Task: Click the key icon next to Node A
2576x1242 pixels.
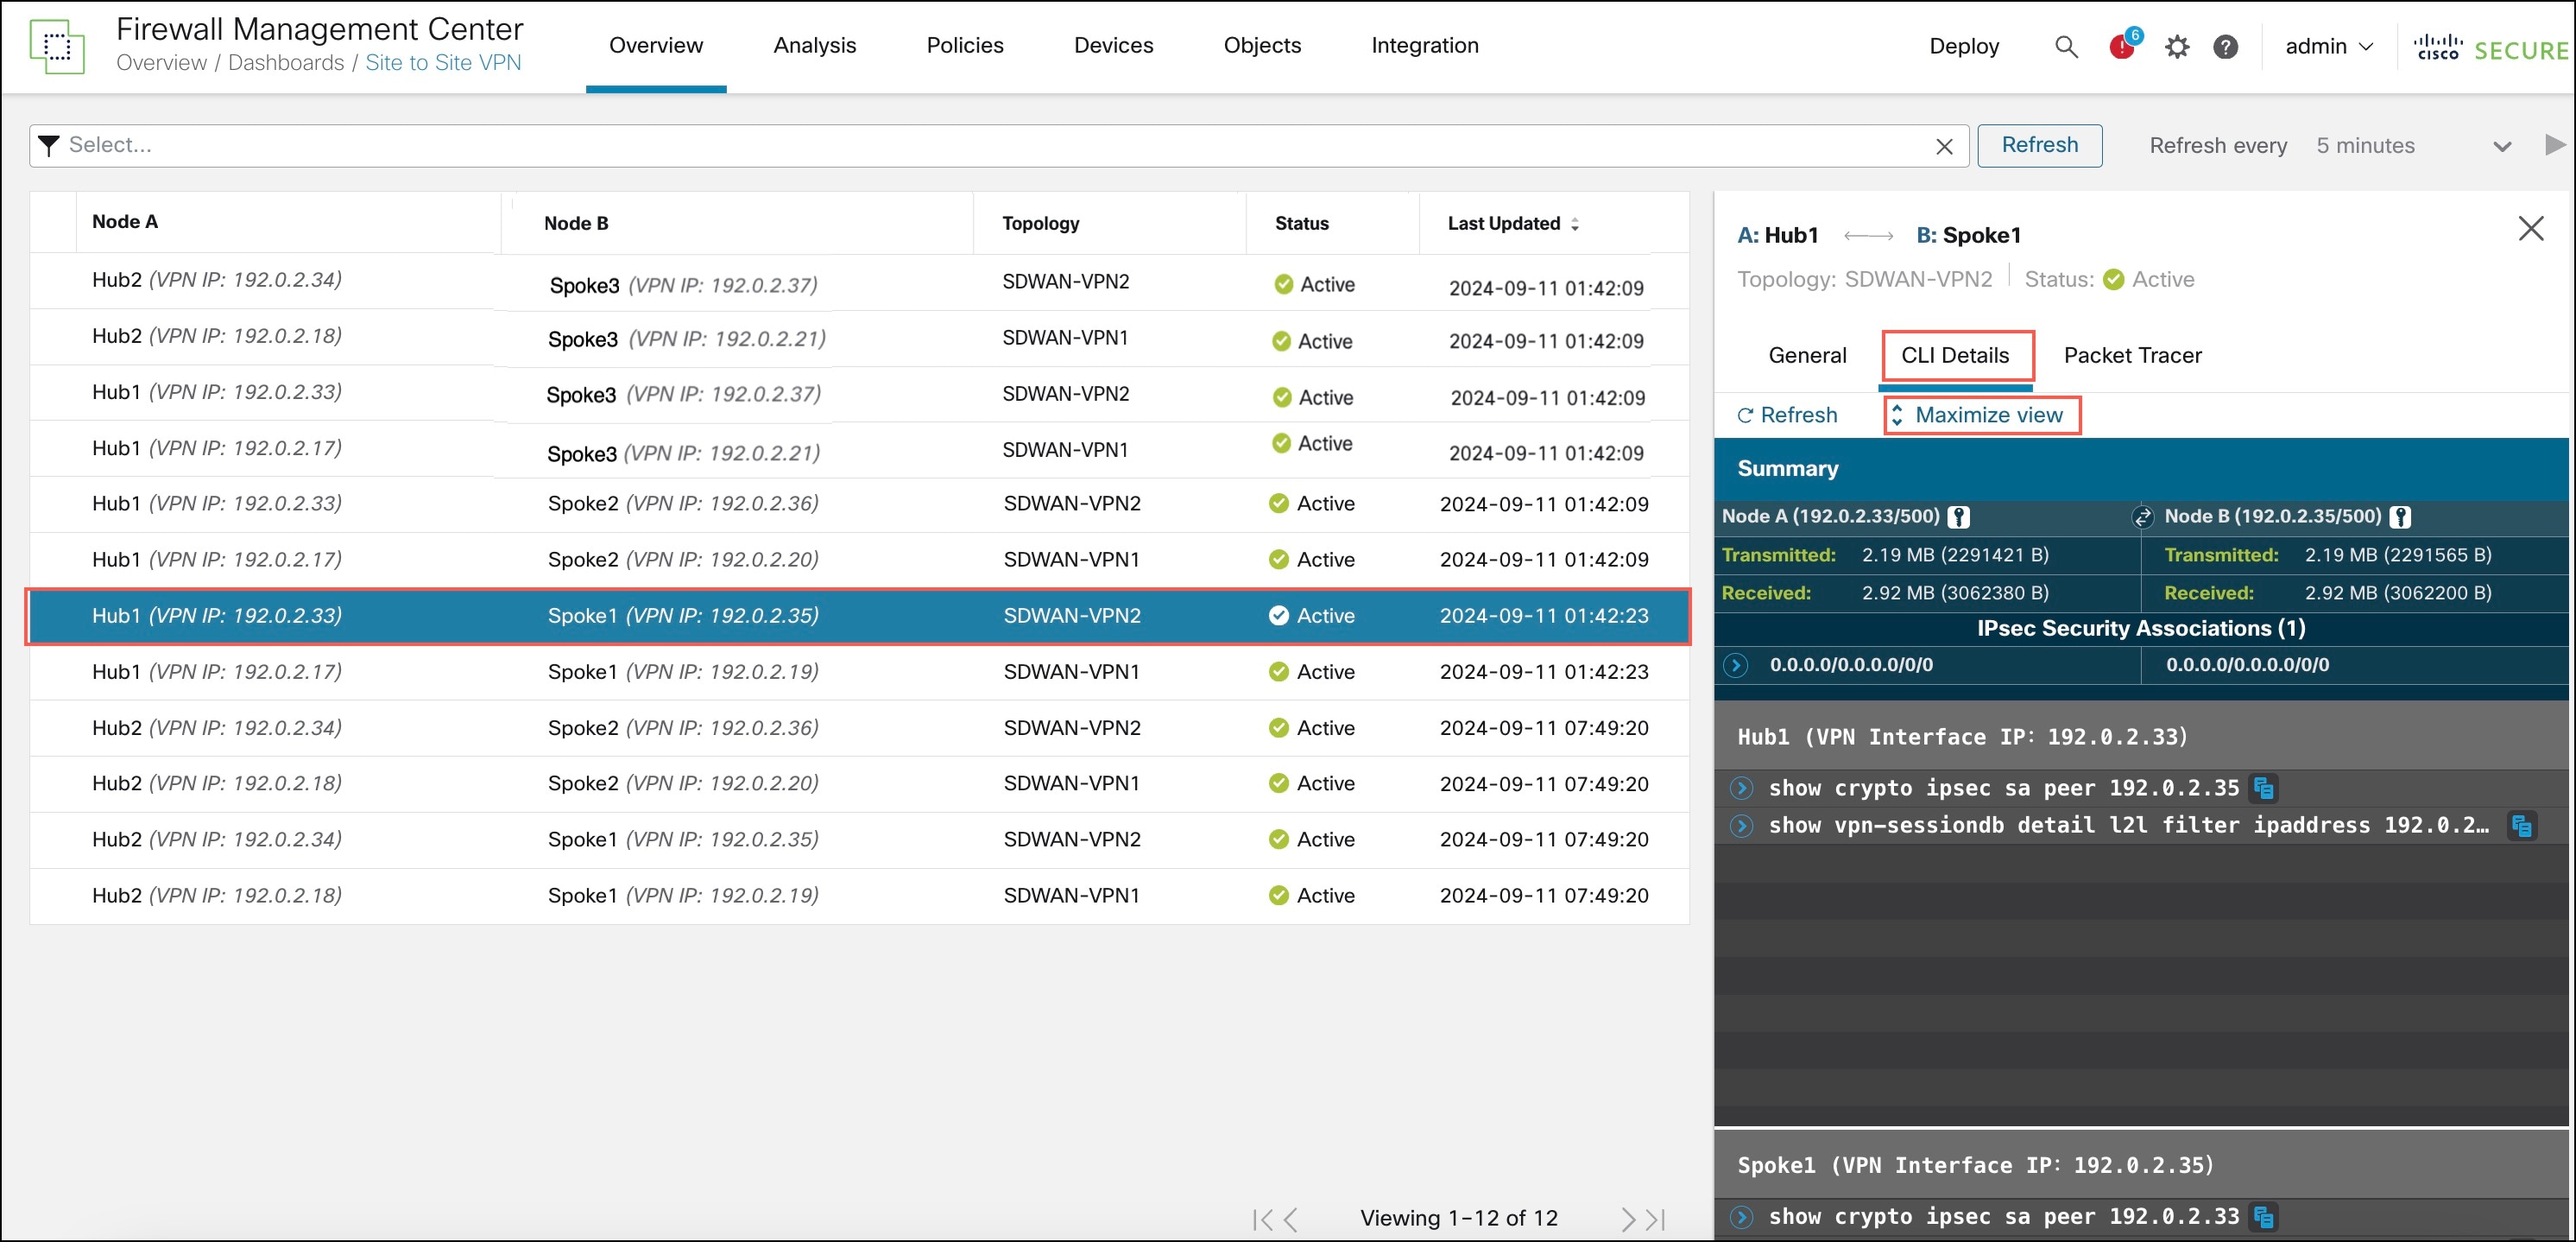Action: click(1957, 516)
